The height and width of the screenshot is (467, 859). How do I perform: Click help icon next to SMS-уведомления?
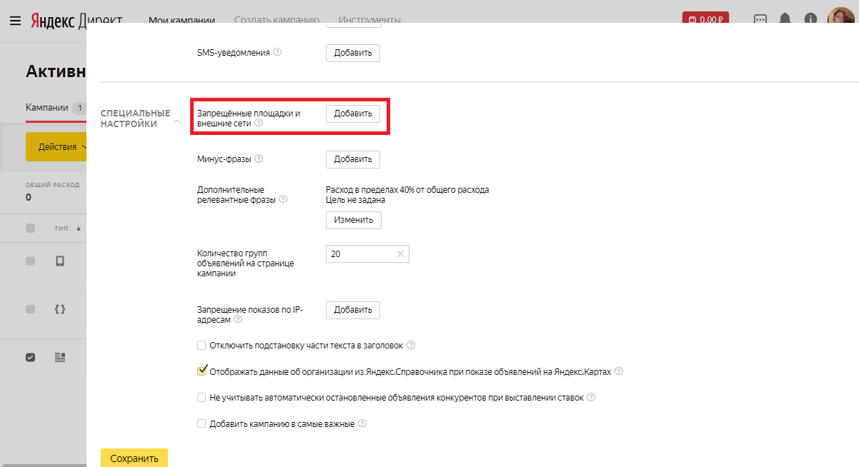(x=277, y=52)
